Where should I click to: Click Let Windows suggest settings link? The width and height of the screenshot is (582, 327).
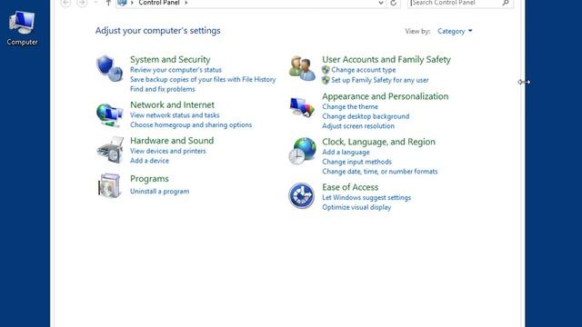click(x=366, y=198)
